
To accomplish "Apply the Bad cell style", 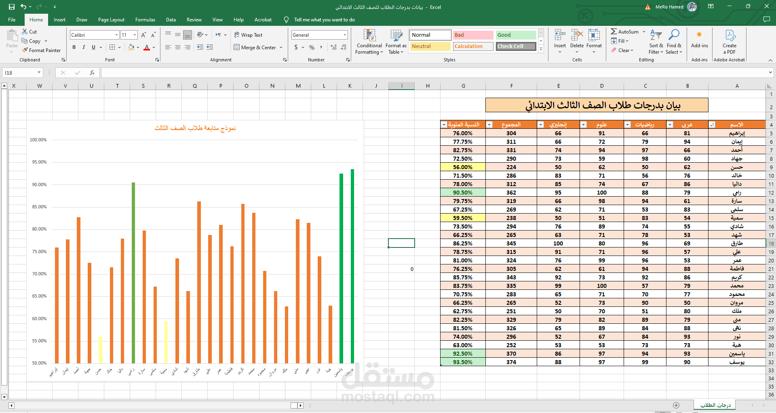I will pos(473,35).
